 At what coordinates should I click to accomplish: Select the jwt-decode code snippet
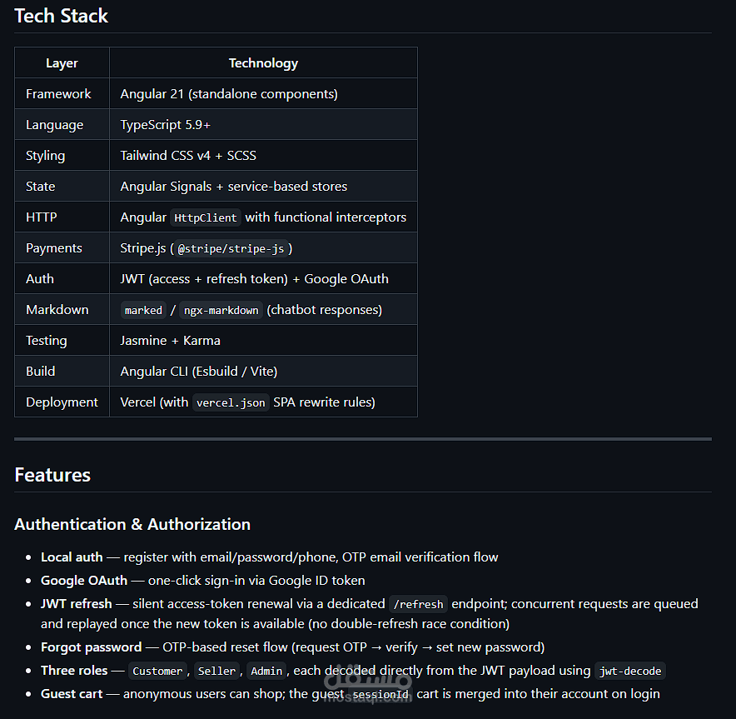631,671
